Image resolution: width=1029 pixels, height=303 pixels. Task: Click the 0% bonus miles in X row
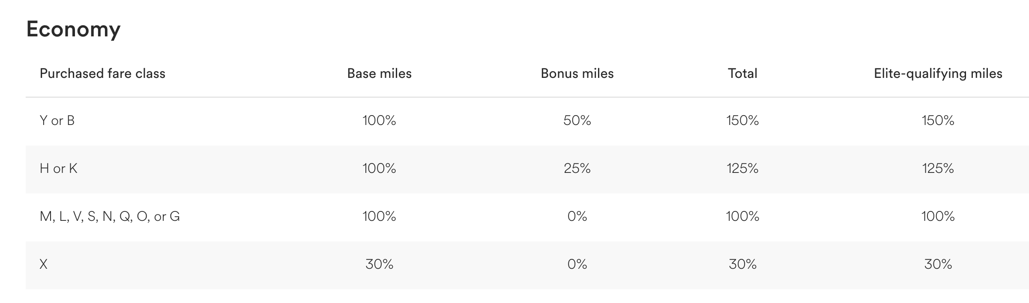(577, 264)
